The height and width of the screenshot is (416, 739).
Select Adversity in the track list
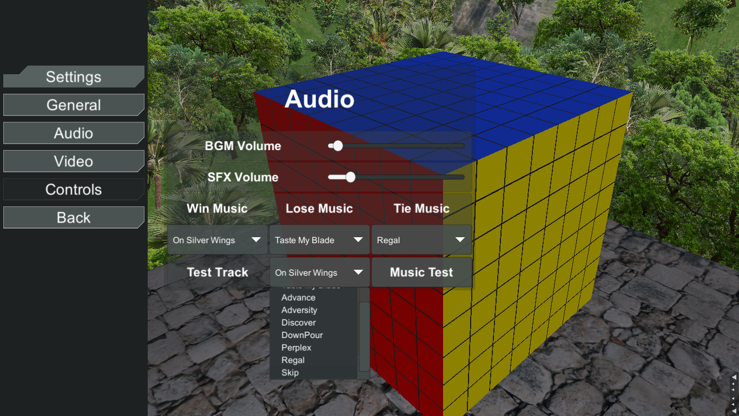(299, 310)
